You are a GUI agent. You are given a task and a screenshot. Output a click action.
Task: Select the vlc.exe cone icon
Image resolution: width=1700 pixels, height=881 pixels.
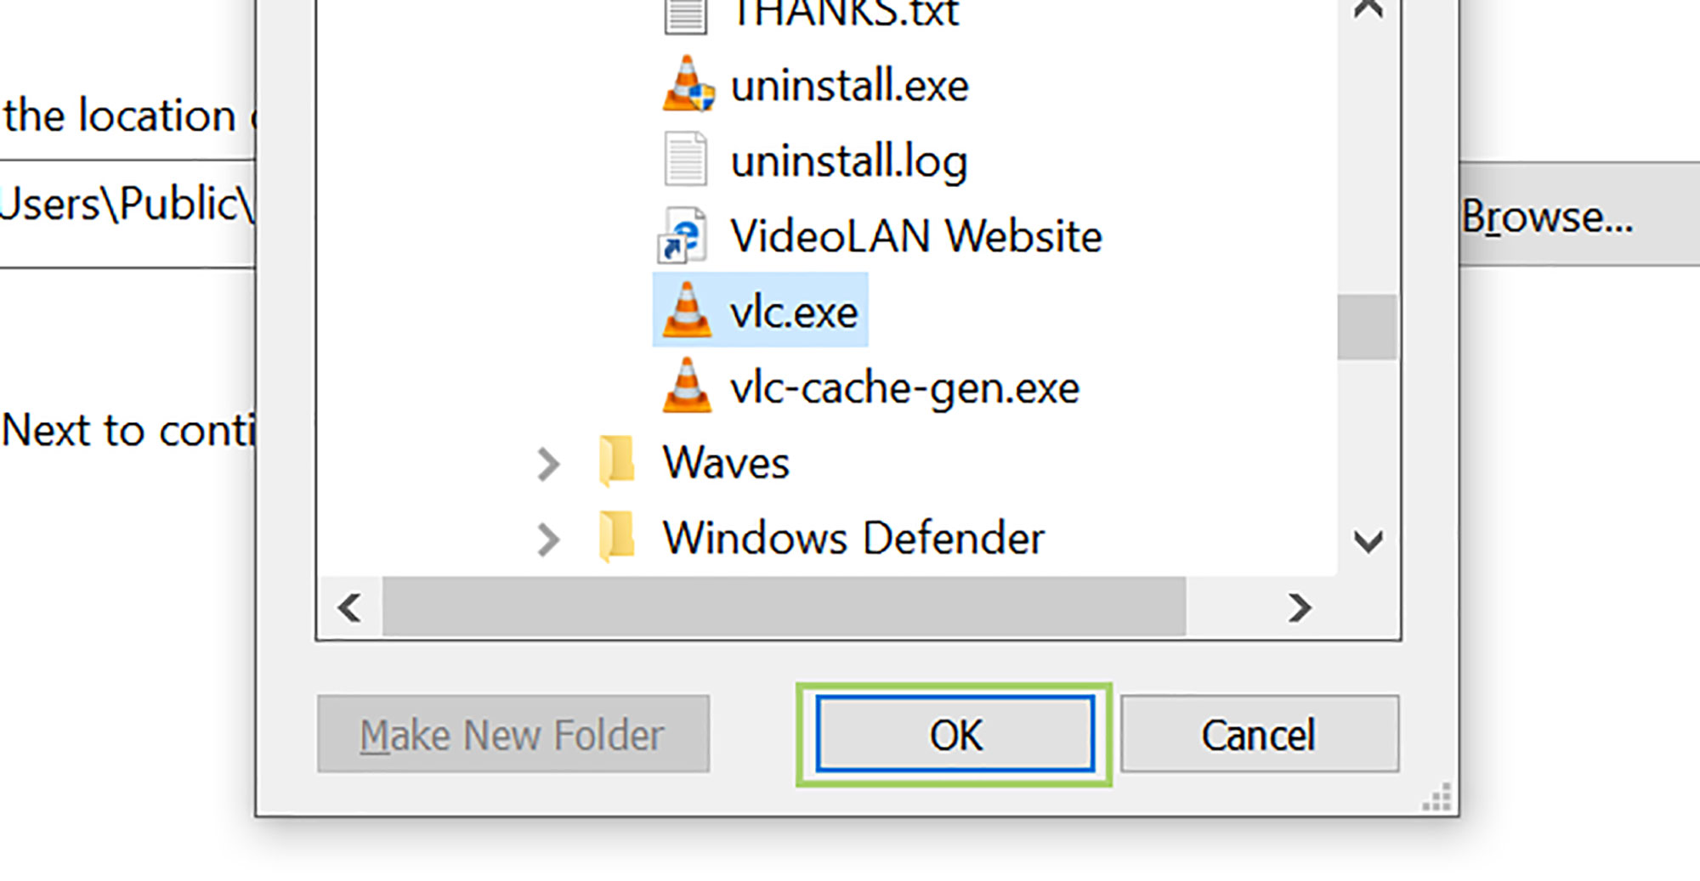(687, 309)
